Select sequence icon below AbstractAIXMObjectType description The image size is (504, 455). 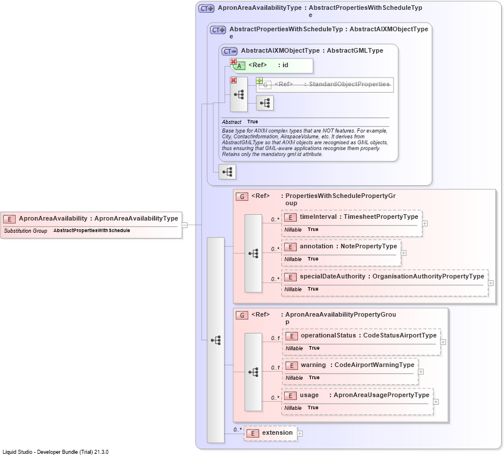227,172
